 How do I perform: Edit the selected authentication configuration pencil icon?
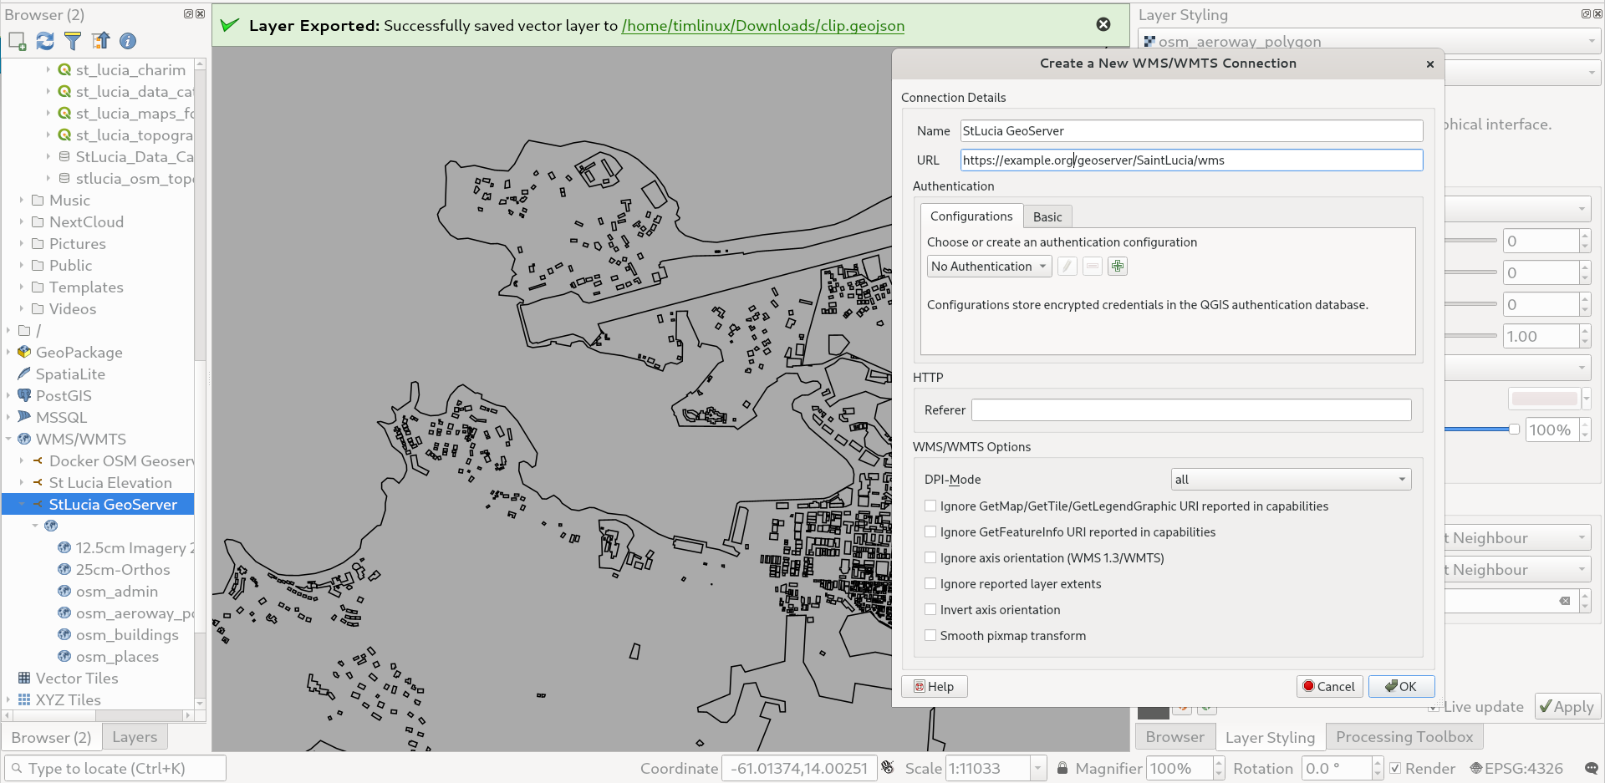point(1067,267)
